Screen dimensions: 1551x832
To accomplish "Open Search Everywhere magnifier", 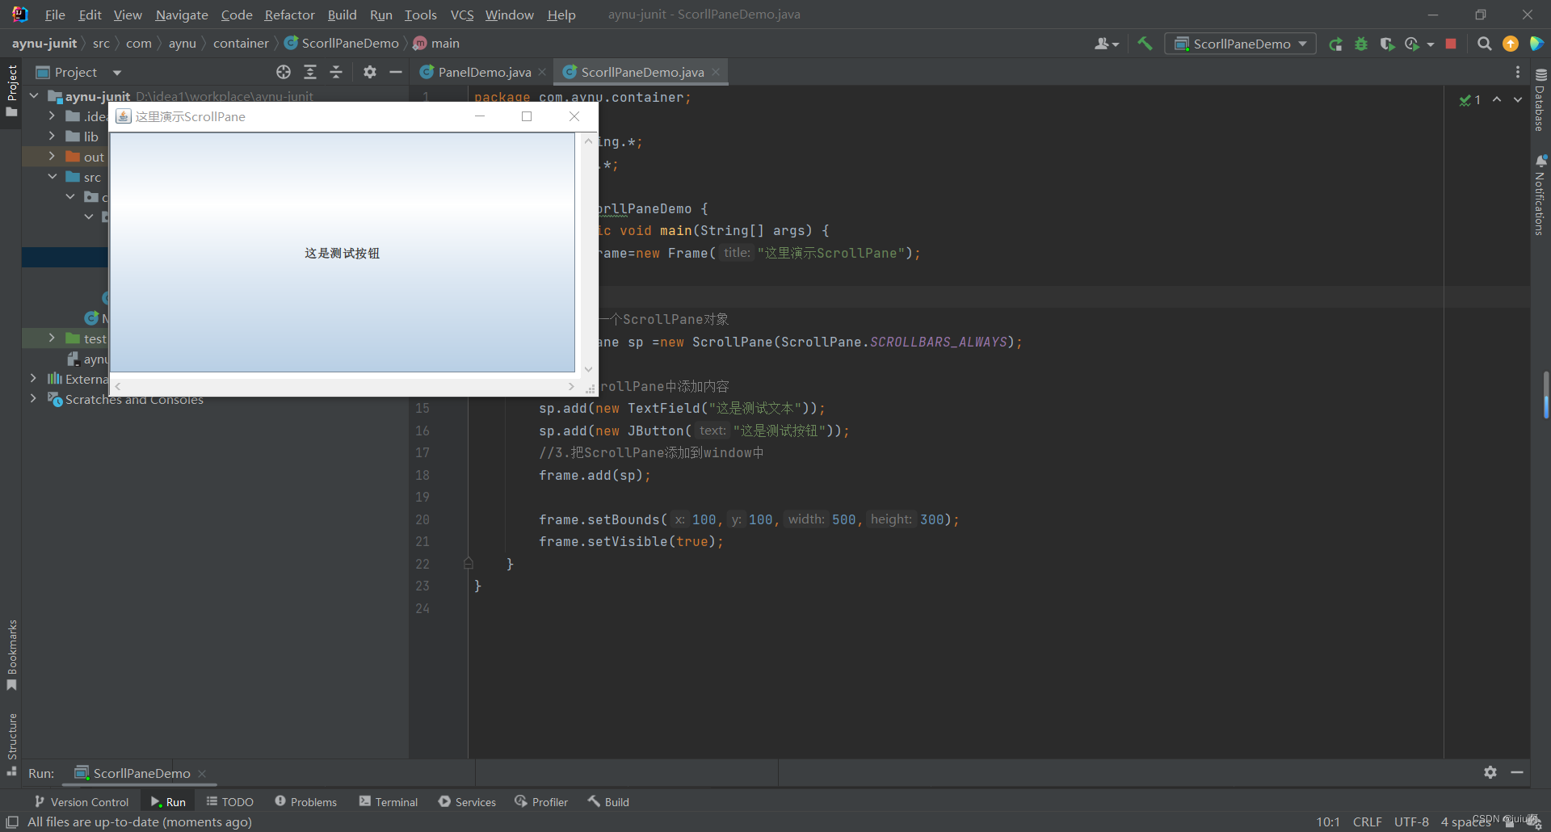I will click(x=1485, y=44).
